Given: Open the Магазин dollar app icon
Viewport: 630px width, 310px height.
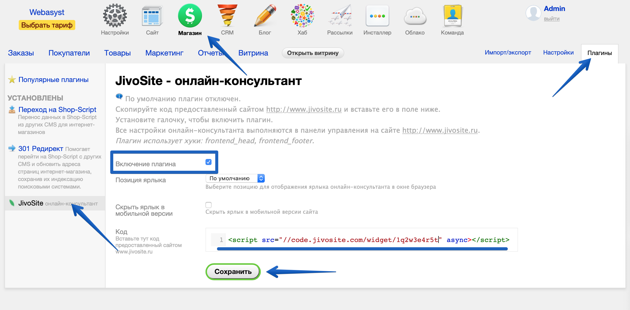Looking at the screenshot, I should (x=190, y=15).
